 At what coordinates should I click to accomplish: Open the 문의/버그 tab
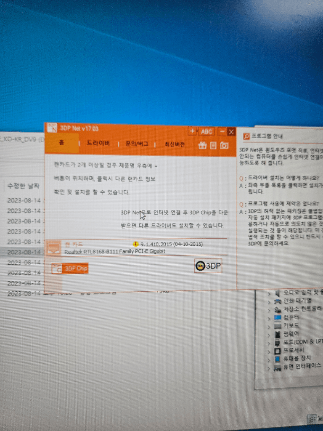pyautogui.click(x=137, y=144)
